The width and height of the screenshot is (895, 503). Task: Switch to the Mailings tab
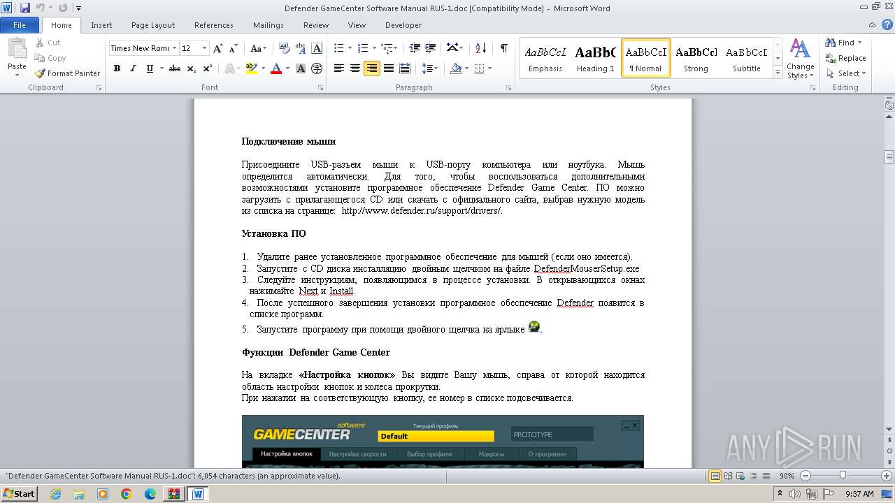[268, 25]
